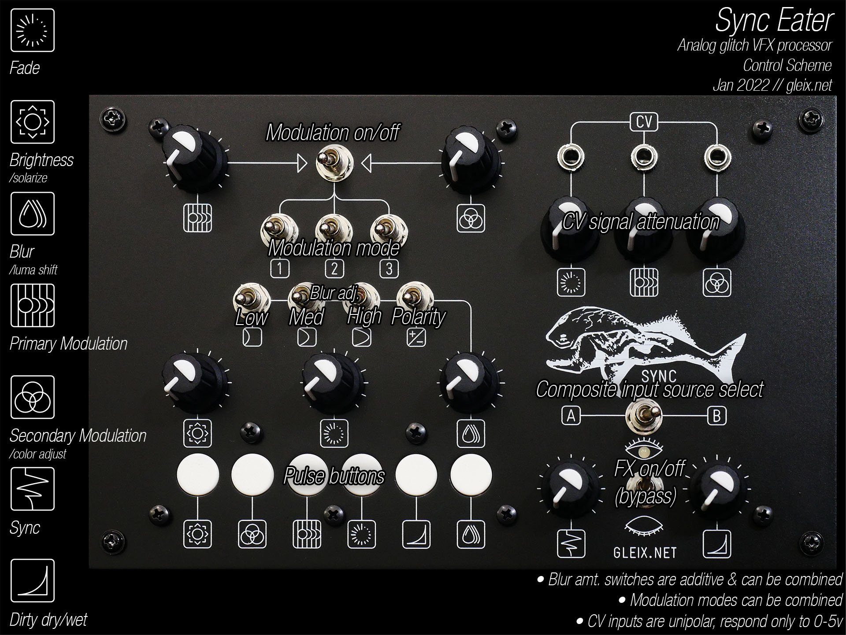
Task: Push the fifth white pulse button for dry/wet
Action: [x=416, y=475]
